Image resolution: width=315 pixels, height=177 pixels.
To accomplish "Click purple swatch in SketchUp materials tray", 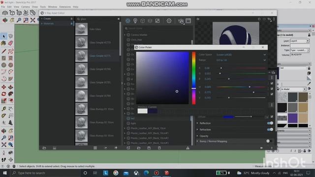I will (x=293, y=118).
